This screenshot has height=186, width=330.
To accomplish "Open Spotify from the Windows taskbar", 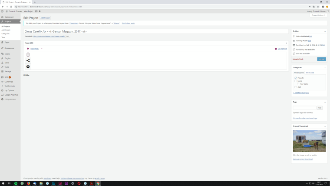I will [x=16, y=183].
